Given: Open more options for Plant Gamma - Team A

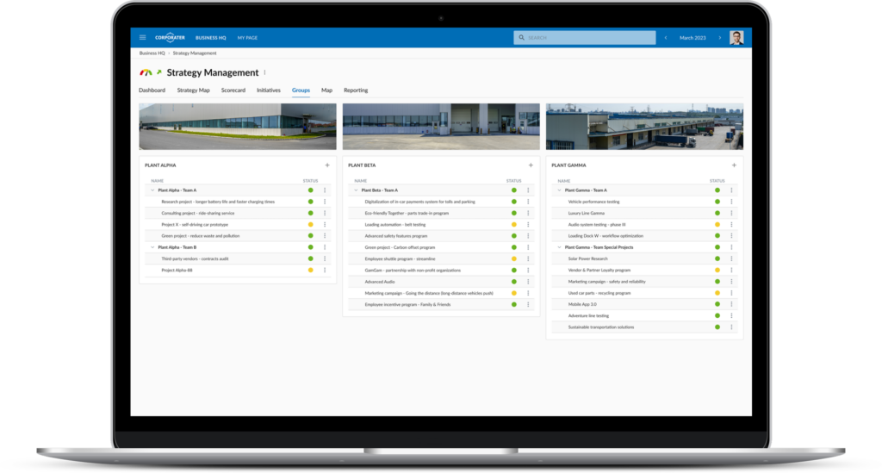Looking at the screenshot, I should click(x=731, y=190).
